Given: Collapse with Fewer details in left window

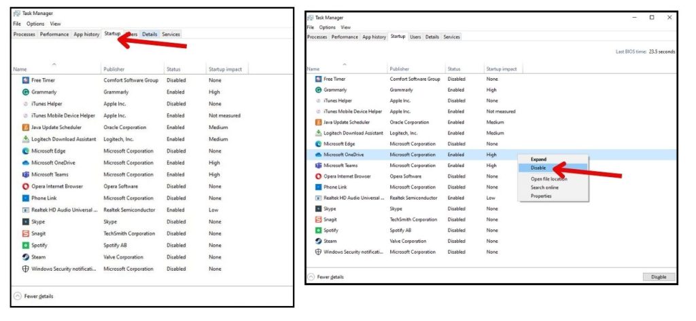Looking at the screenshot, I should (x=34, y=296).
